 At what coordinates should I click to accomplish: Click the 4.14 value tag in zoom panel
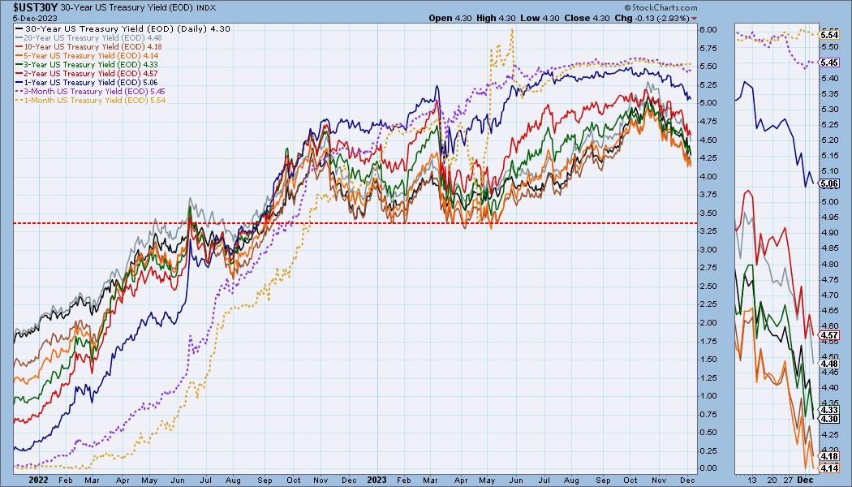point(829,468)
